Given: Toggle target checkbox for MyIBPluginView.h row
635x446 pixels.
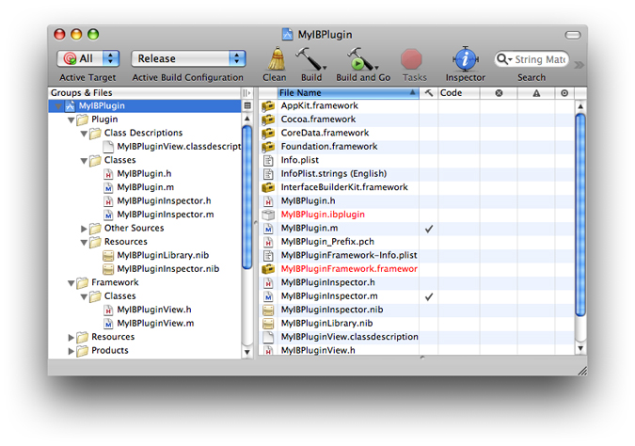Looking at the screenshot, I should point(429,350).
